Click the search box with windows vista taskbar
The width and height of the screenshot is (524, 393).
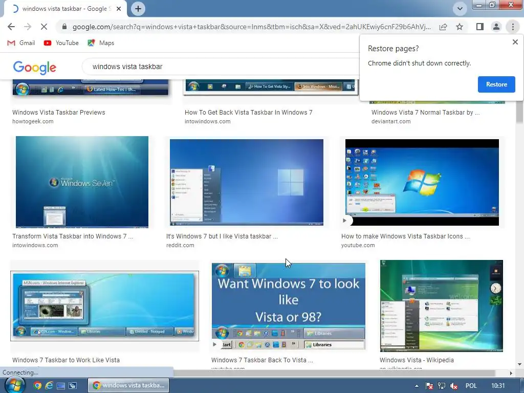221,67
